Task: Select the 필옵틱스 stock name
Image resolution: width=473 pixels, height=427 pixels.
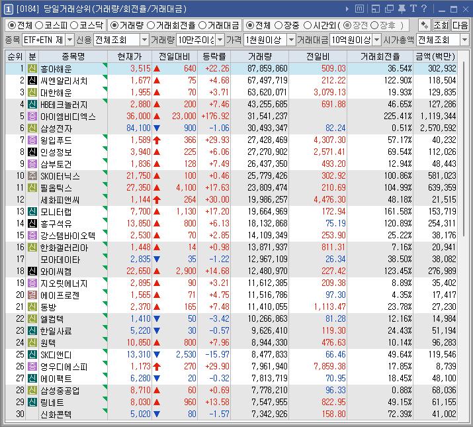Action: click(x=56, y=188)
